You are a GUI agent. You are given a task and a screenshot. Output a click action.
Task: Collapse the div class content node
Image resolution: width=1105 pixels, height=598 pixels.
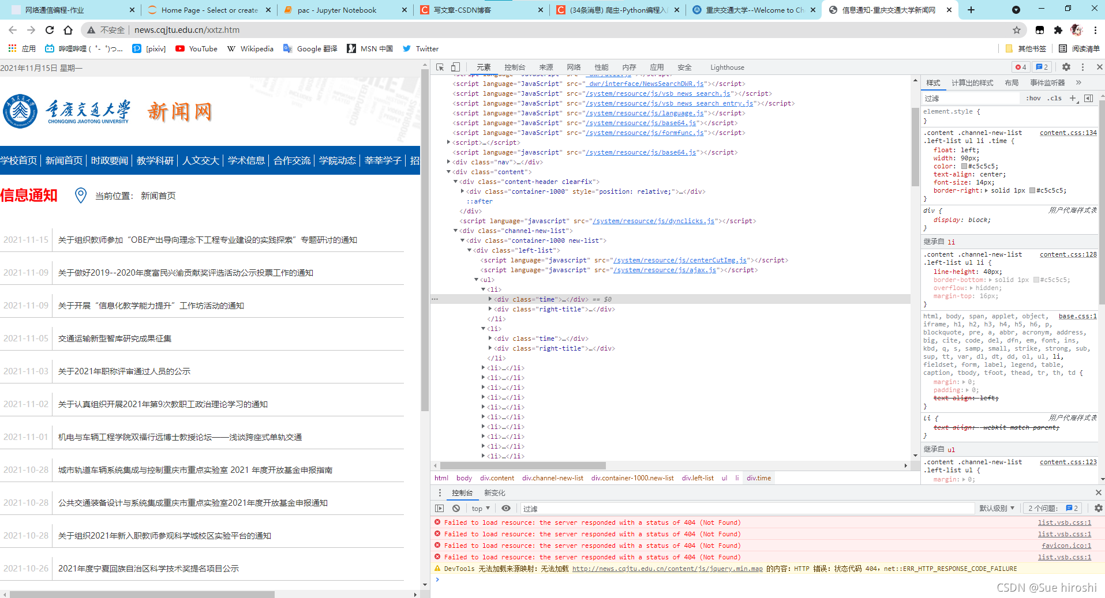[449, 172]
